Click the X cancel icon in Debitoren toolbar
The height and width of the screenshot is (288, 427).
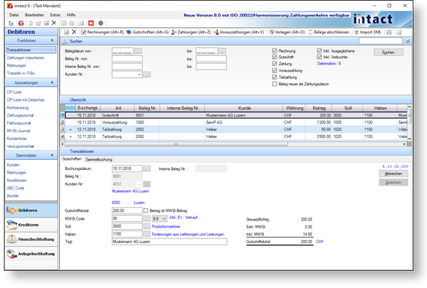tap(74, 32)
